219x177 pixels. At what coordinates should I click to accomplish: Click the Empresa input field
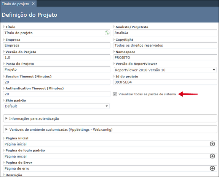coord(57,46)
